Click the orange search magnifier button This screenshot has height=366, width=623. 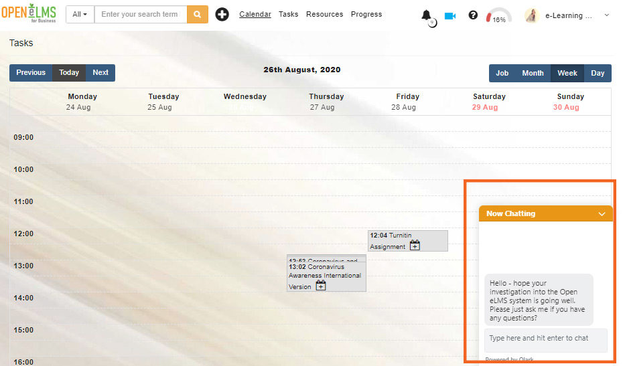click(197, 14)
